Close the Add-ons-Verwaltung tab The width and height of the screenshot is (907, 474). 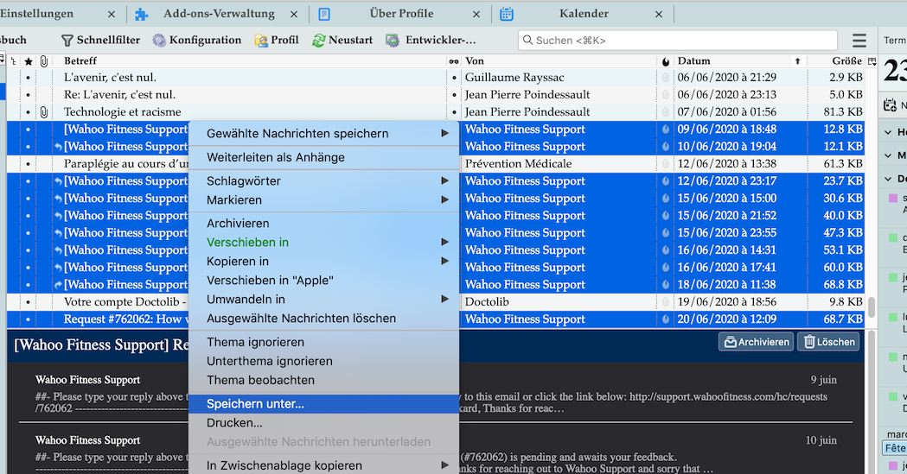[294, 15]
